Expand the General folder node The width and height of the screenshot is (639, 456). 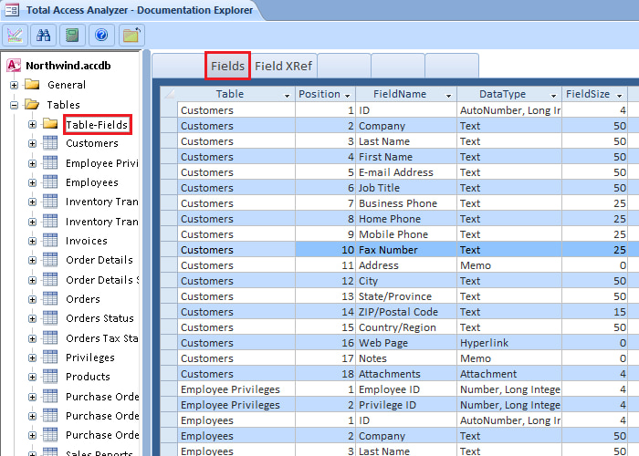coord(15,85)
